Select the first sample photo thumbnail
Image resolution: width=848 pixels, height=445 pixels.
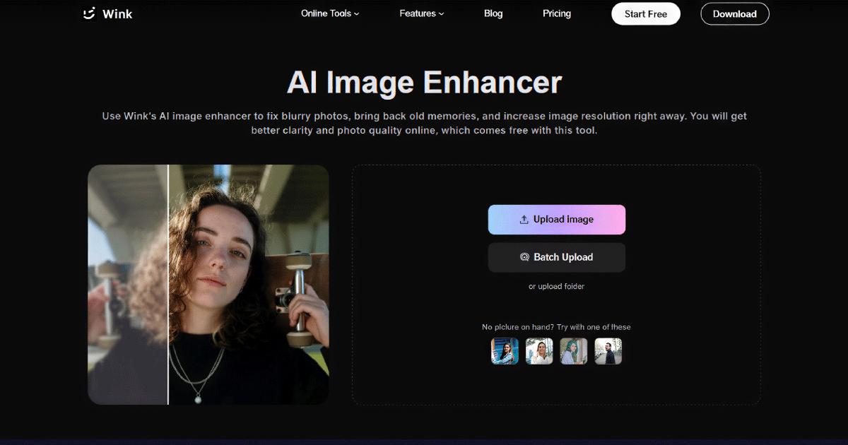pos(505,351)
